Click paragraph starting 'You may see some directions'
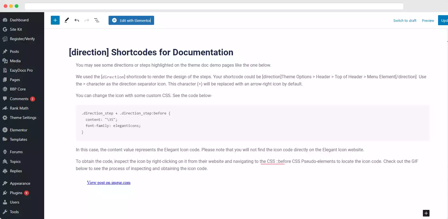The height and width of the screenshot is (219, 448). pos(173,65)
